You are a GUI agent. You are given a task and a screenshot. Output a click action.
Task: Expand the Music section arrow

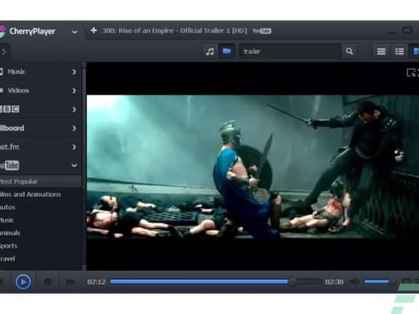pyautogui.click(x=74, y=72)
